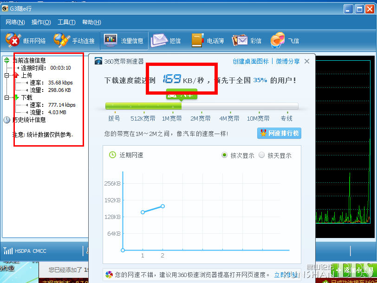
Task: Launch the 飞信 Fetion icon
Action: (x=278, y=40)
